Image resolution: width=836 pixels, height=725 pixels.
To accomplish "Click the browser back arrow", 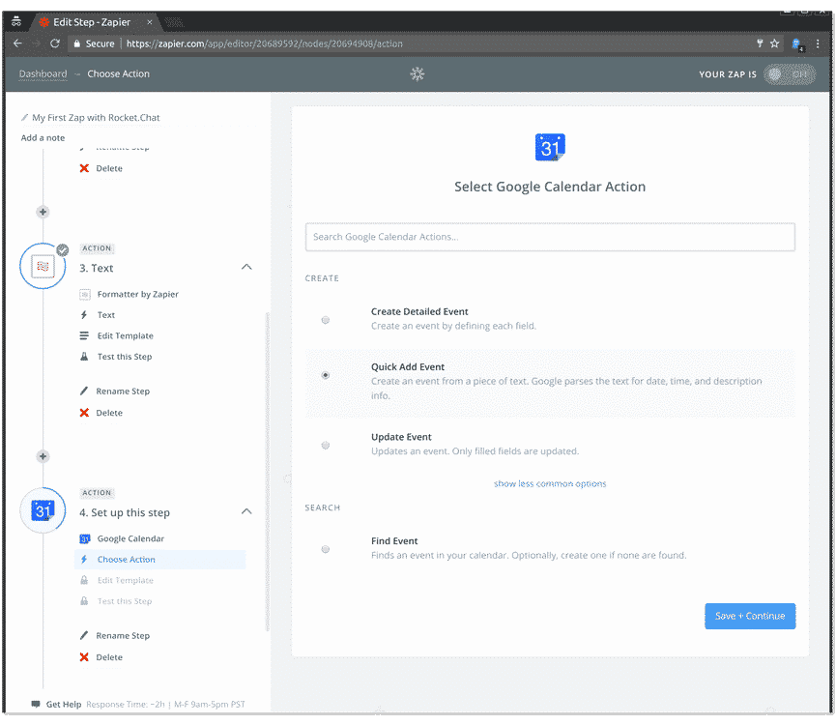I will click(x=17, y=43).
